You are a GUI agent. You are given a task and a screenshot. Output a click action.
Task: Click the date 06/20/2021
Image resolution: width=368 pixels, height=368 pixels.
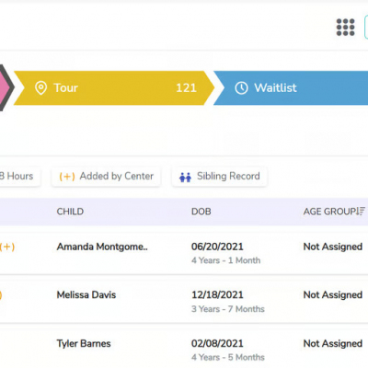[x=217, y=247]
